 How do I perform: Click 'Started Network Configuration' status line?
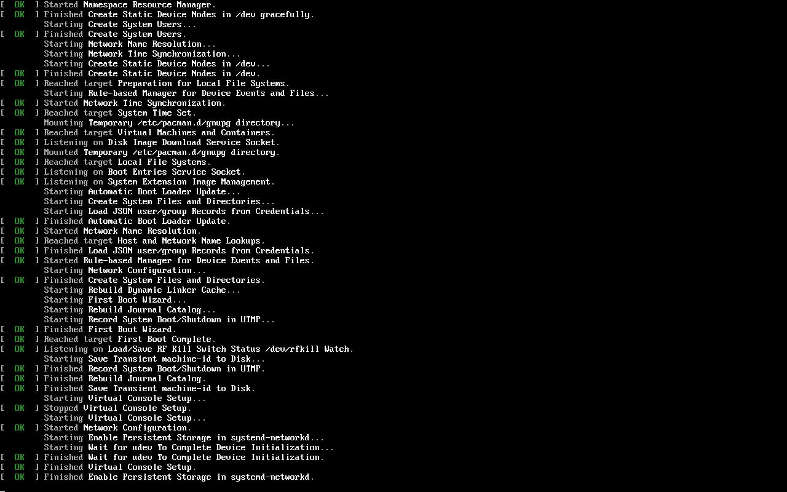(x=96, y=427)
